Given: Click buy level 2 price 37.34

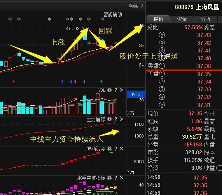Looking at the screenshot, I should pos(204,82).
